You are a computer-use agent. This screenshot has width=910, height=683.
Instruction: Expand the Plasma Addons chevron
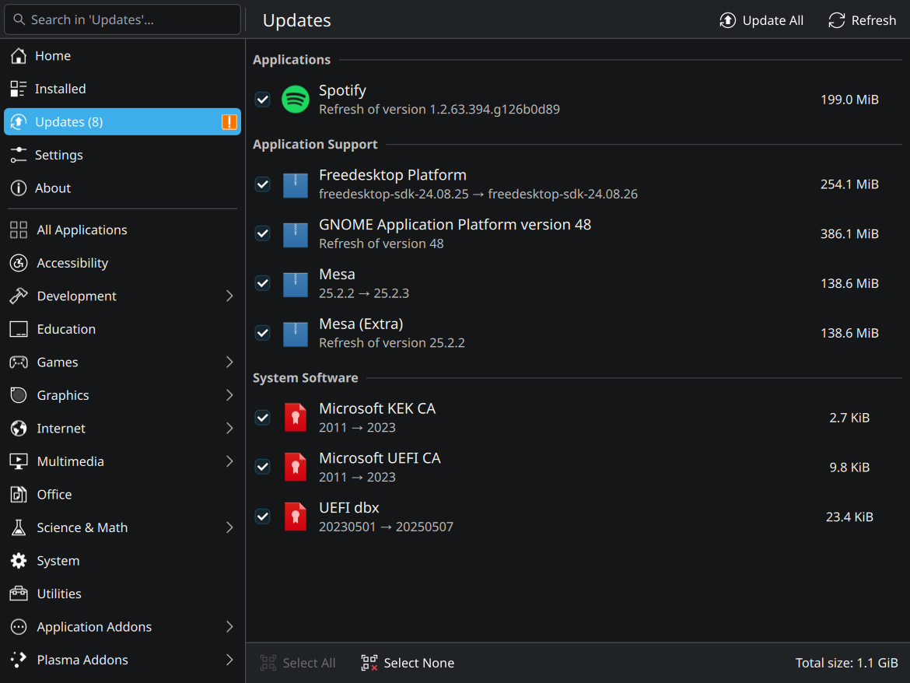pyautogui.click(x=229, y=660)
